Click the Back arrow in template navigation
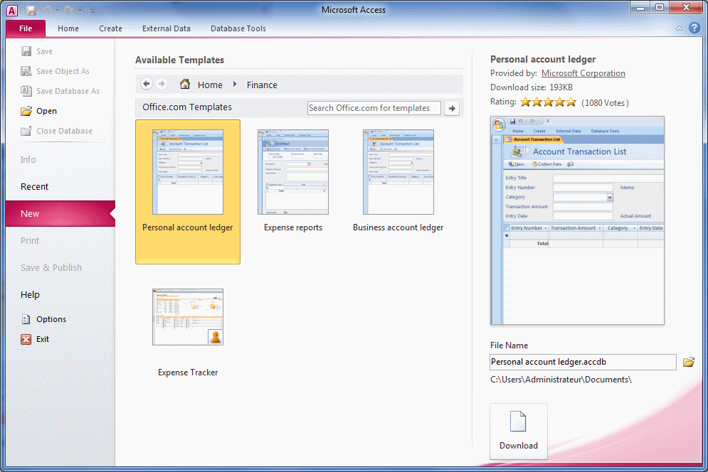The image size is (708, 472). point(147,85)
